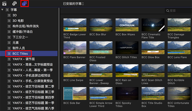Select BCC Scan Glitch Lines thumbnail
Image resolution: width=192 pixels, height=111 pixels.
tap(153, 71)
